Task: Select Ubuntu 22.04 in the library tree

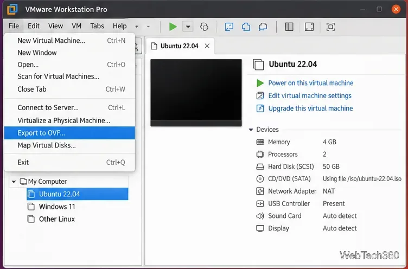Action: click(x=77, y=194)
